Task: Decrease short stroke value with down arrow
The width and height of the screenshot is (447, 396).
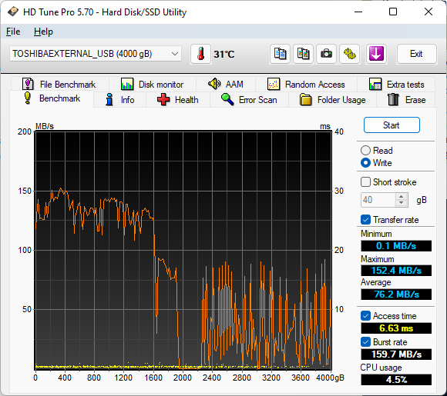Action: pos(402,203)
